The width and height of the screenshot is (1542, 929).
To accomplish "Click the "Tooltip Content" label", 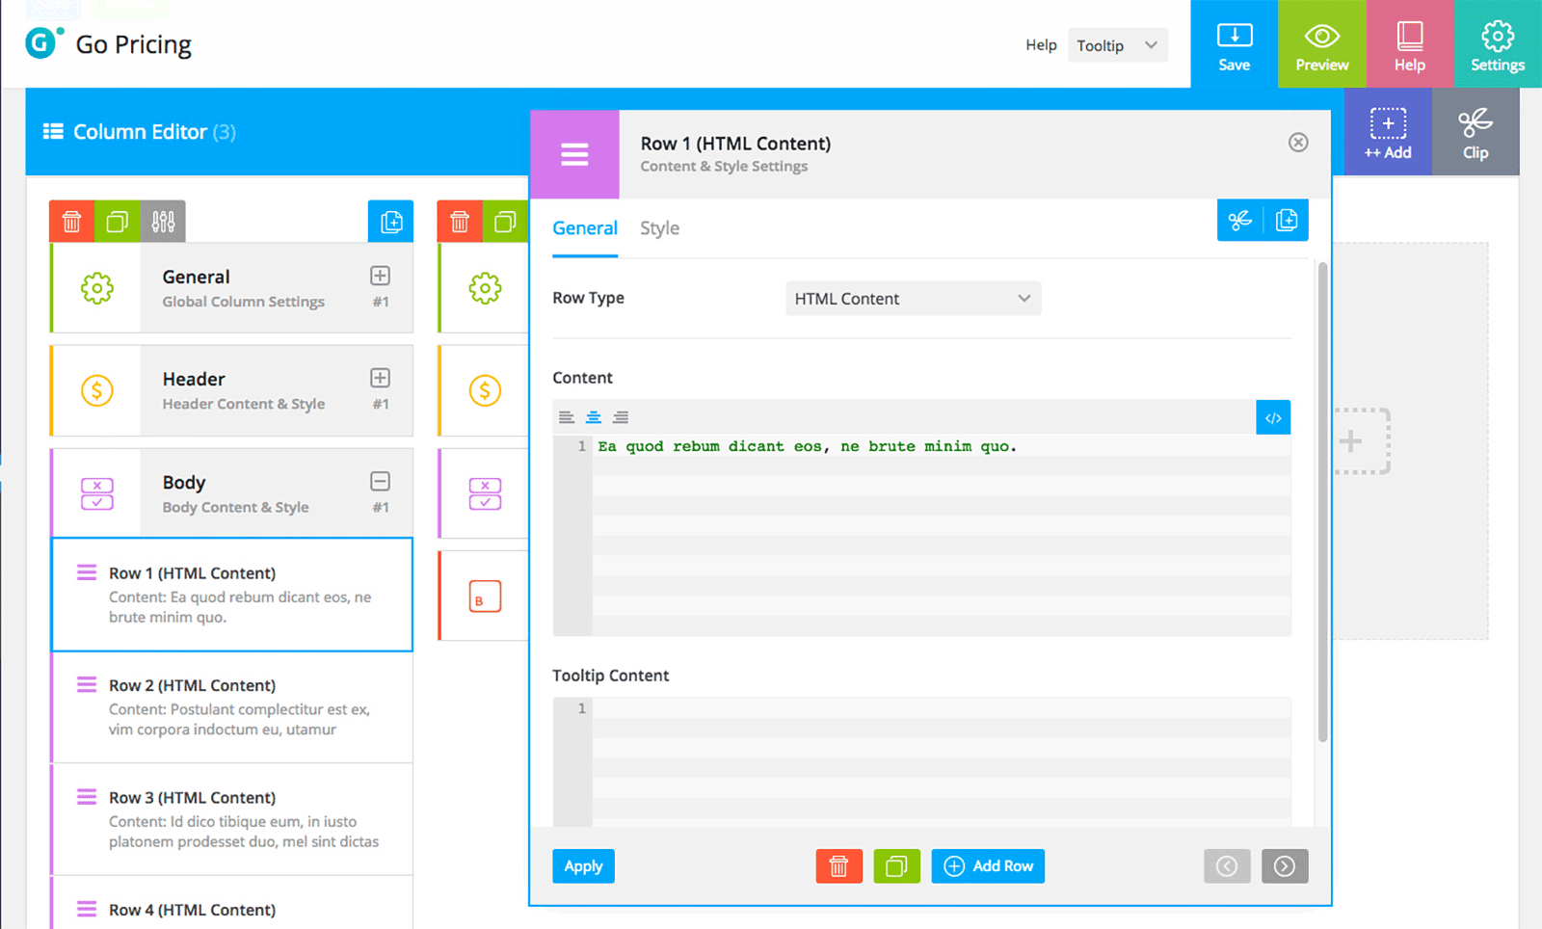I will (610, 676).
